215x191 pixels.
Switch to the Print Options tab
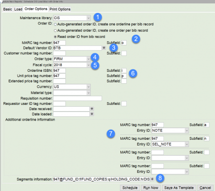[x=60, y=9]
